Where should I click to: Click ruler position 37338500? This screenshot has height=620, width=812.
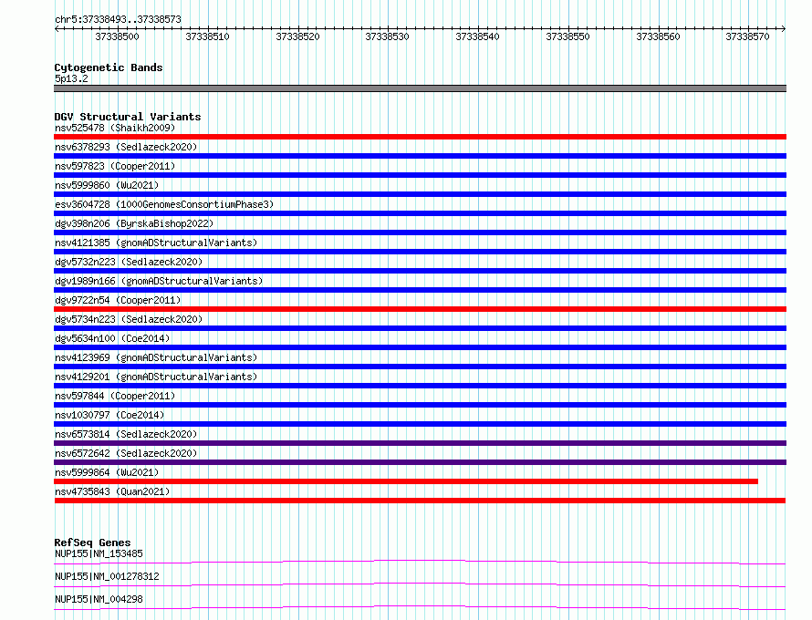point(118,36)
